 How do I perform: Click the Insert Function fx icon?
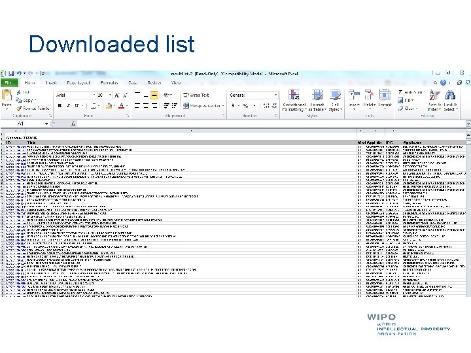(x=73, y=124)
